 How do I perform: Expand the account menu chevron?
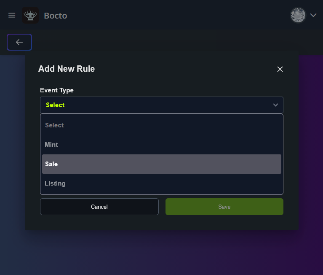pos(313,15)
